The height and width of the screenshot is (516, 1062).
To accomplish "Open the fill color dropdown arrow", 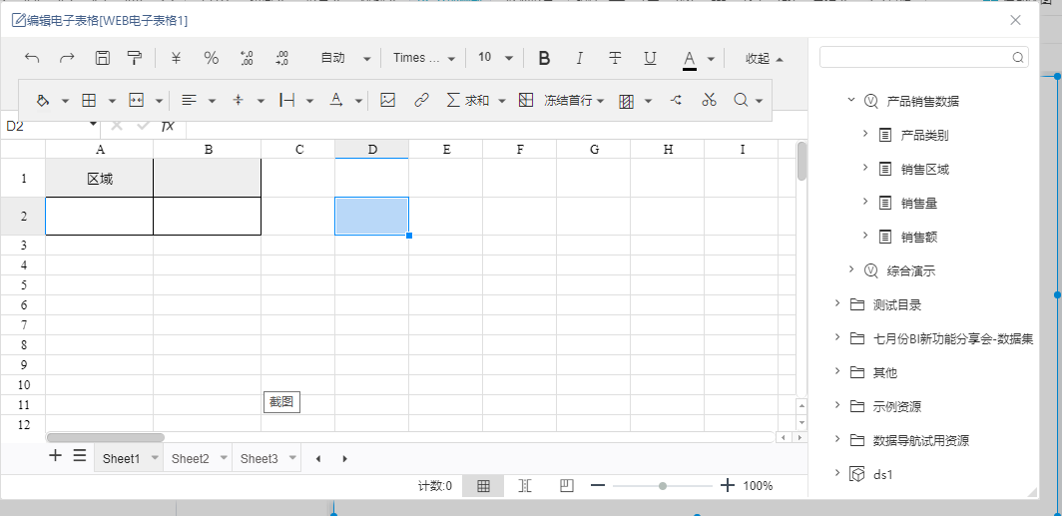I will point(65,101).
